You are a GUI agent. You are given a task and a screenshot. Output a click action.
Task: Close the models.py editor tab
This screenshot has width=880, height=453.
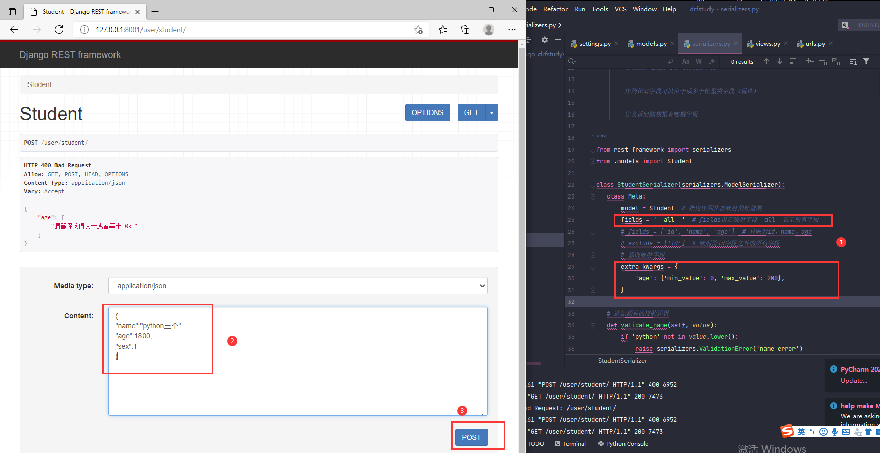point(672,43)
